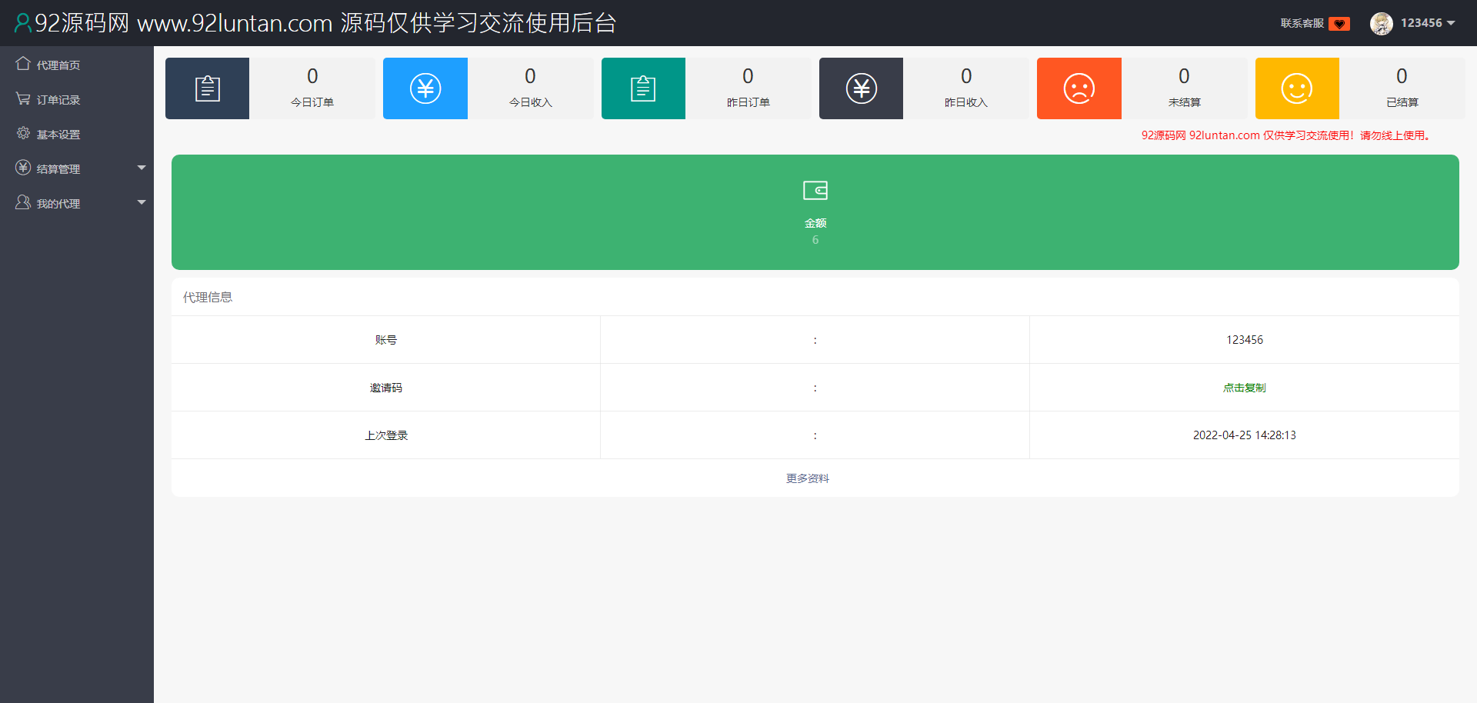Expand the 我的代理 submenu arrow
This screenshot has height=703, width=1477.
pos(142,202)
